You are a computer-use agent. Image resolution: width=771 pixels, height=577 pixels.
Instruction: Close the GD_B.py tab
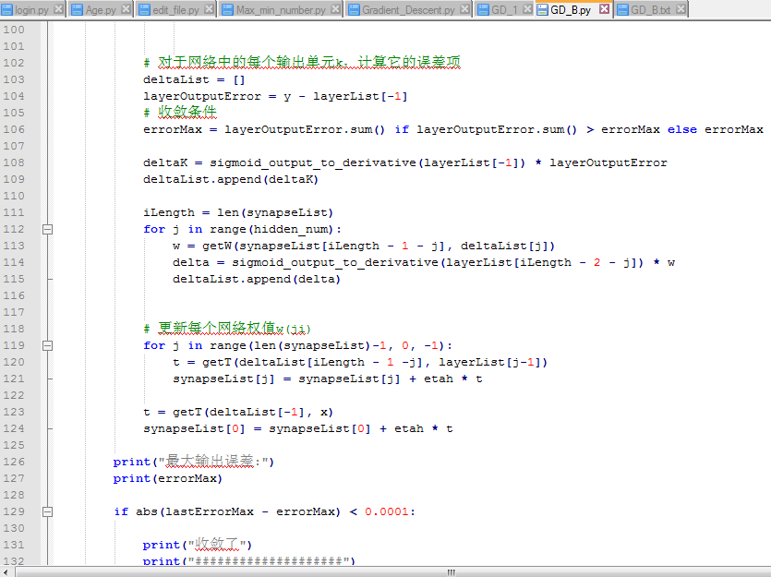pyautogui.click(x=604, y=9)
